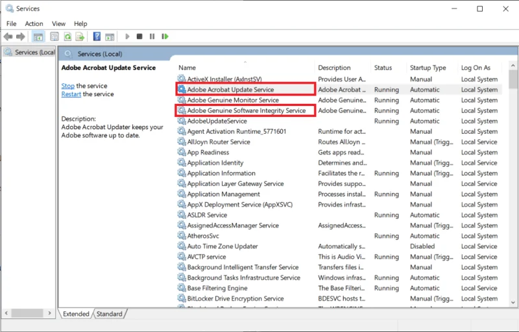Viewport: 519px width, 332px height.
Task: Click the Back arrow toolbar icon
Action: pyautogui.click(x=8, y=36)
